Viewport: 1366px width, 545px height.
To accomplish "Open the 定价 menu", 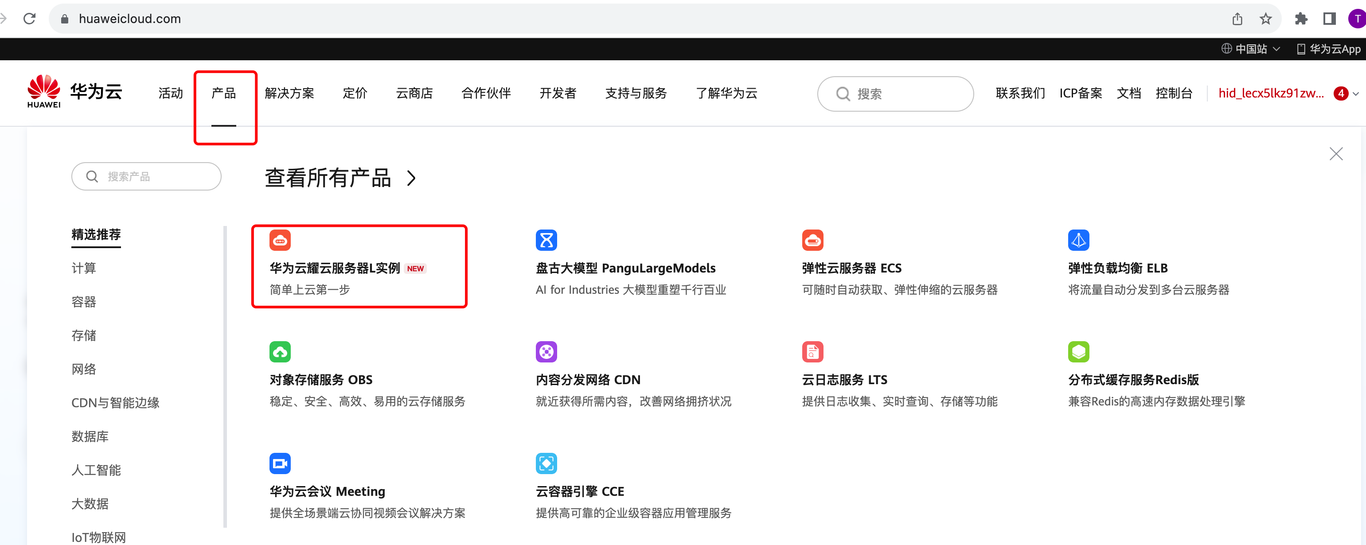I will pos(355,93).
